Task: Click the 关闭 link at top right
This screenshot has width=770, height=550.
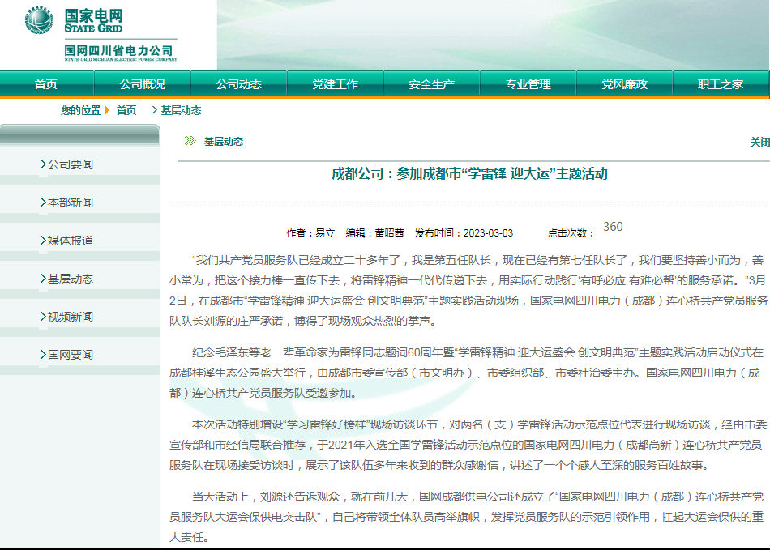Action: pyautogui.click(x=759, y=143)
